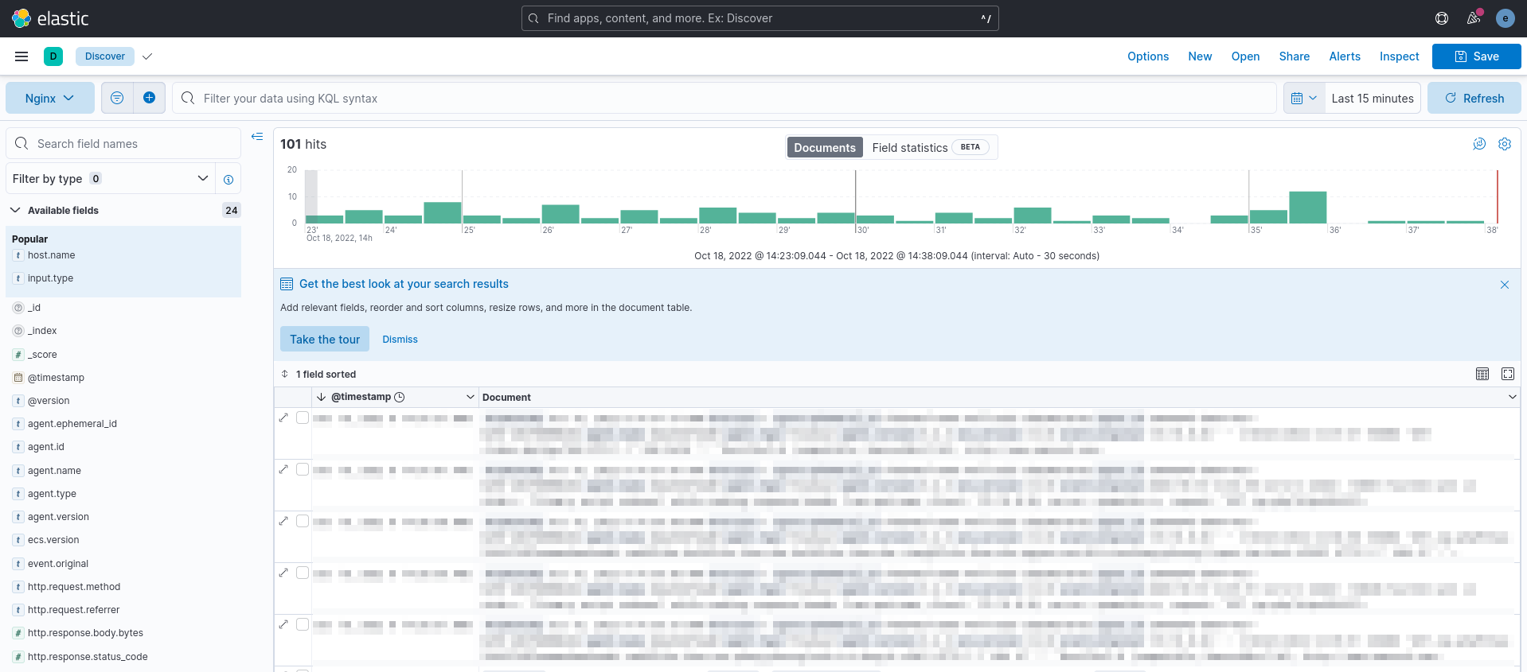Switch to the Field statistics tab

930,147
